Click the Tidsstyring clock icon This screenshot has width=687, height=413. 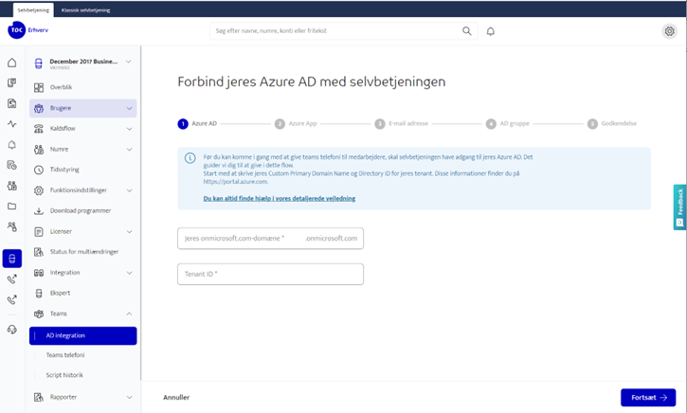[x=39, y=170]
